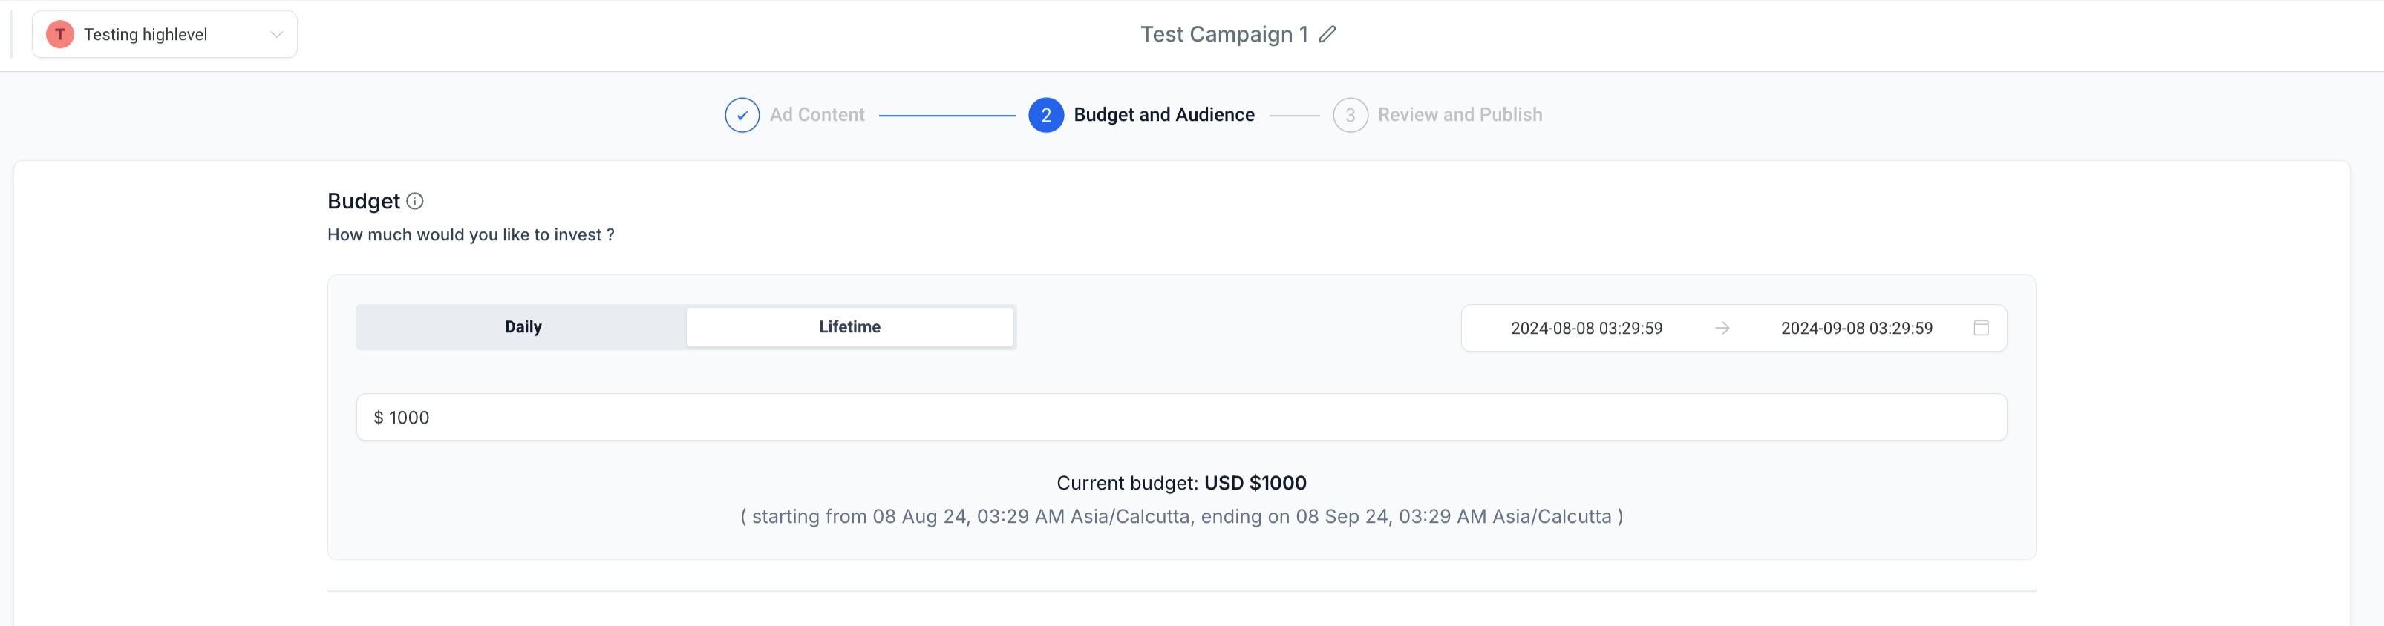Viewport: 2384px width, 626px height.
Task: Click the step 2 number circle
Action: click(x=1046, y=116)
